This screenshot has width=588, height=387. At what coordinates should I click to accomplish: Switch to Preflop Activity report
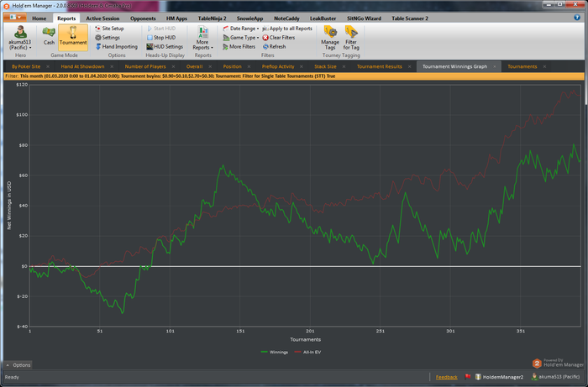click(x=278, y=66)
